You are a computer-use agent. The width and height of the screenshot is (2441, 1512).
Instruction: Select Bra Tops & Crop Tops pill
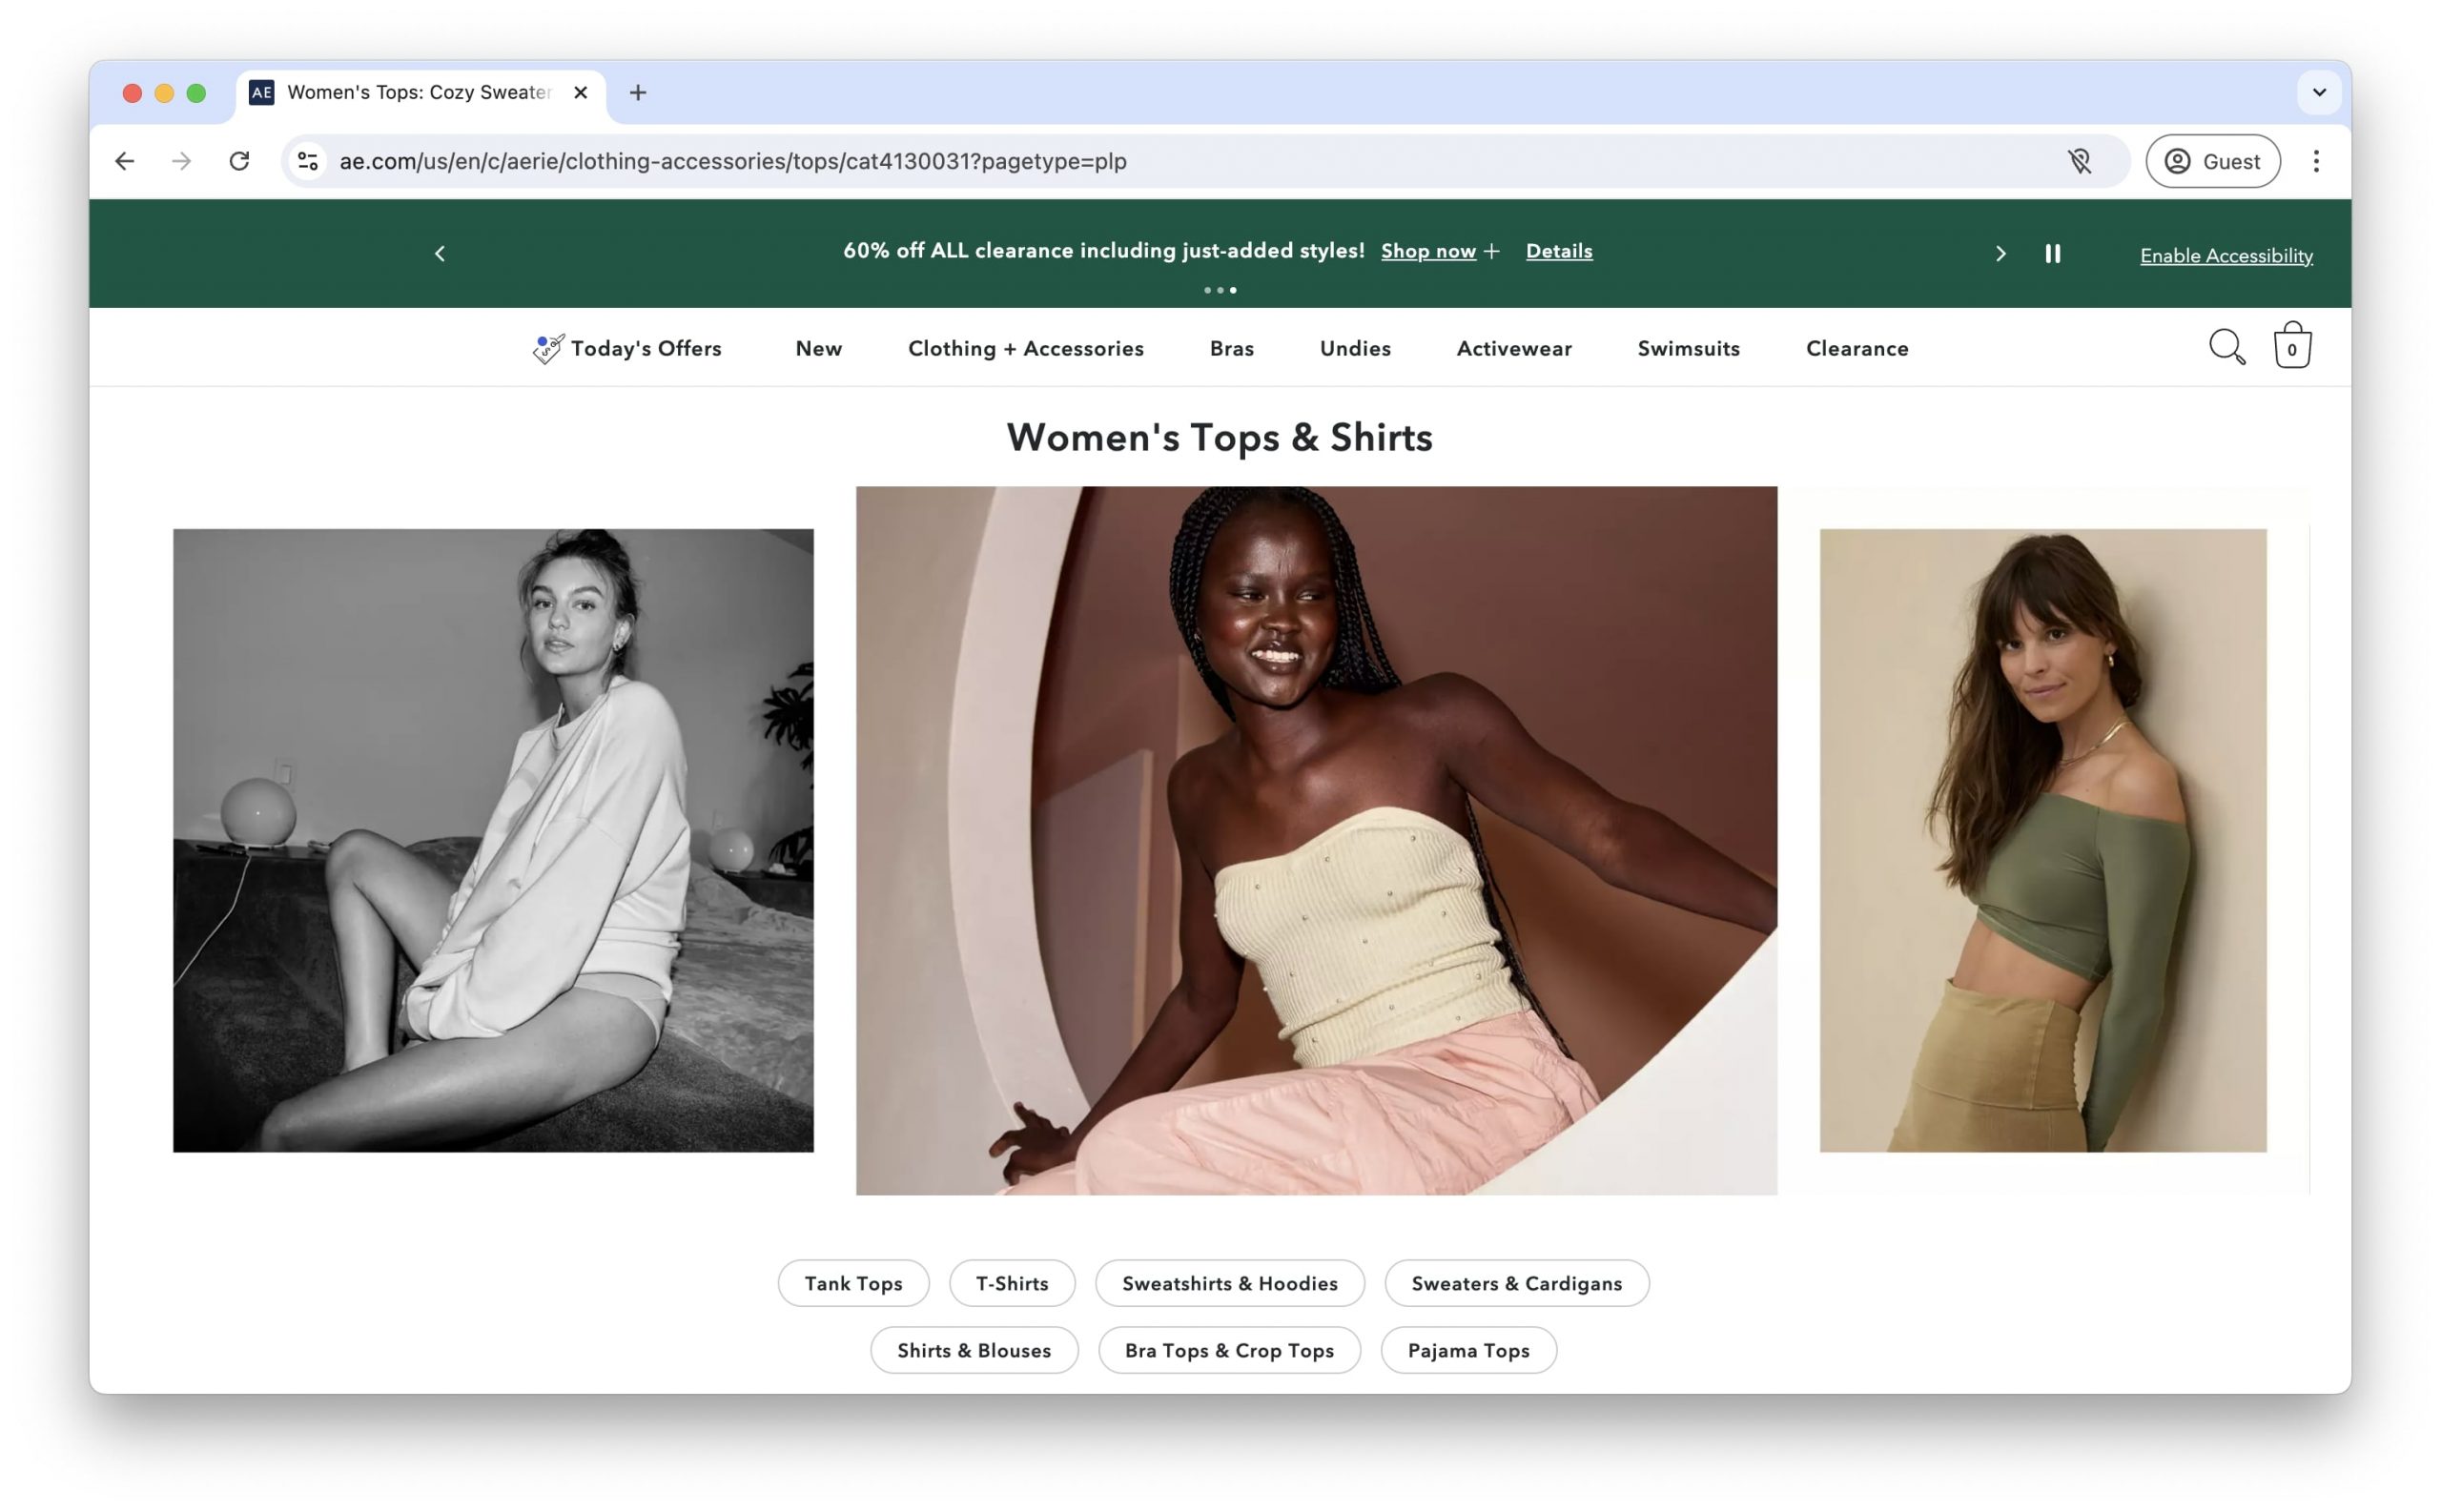[1229, 1350]
